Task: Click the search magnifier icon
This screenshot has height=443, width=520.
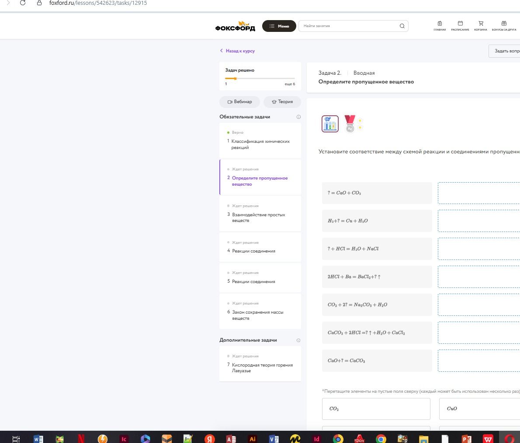Action: click(402, 26)
